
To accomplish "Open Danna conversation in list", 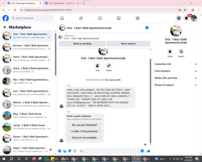I will tap(27, 139).
